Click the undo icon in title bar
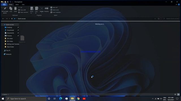Image resolution: width=181 pixels, height=101 pixels. point(10,2)
